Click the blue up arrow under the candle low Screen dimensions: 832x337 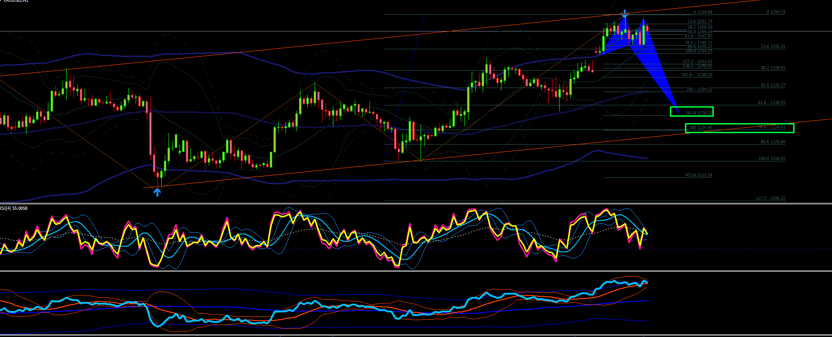(157, 192)
